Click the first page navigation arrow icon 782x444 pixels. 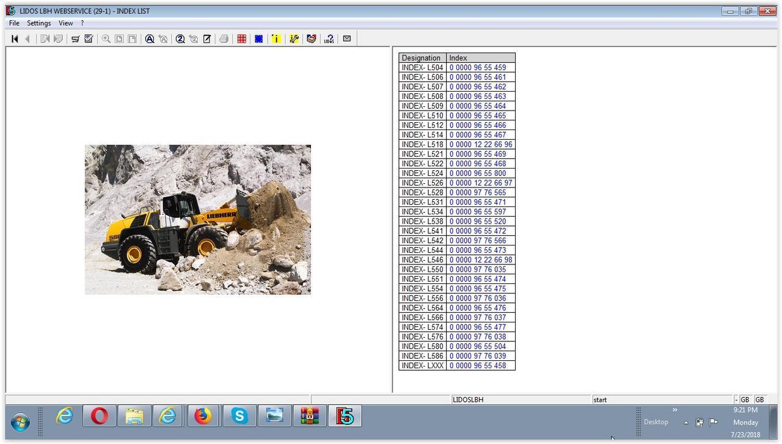point(15,38)
